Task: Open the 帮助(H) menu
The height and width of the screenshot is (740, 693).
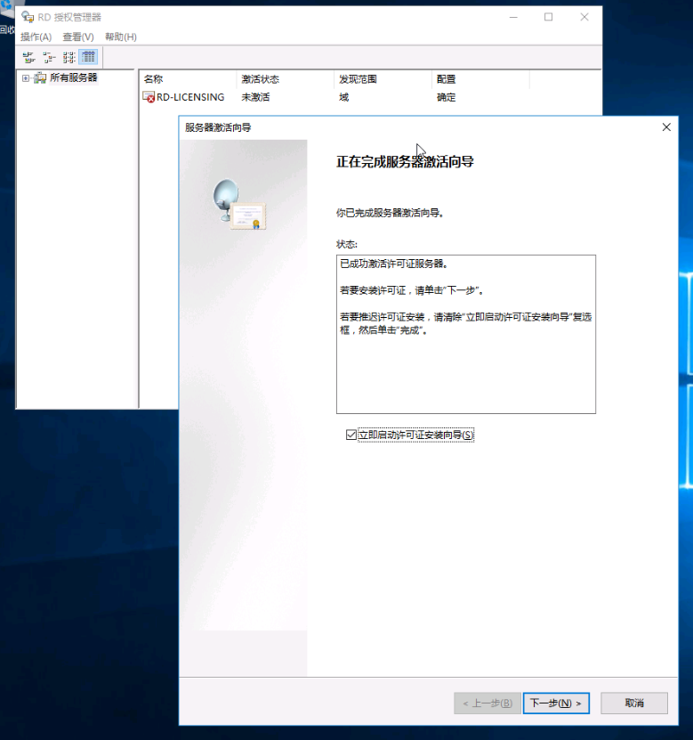Action: 120,37
